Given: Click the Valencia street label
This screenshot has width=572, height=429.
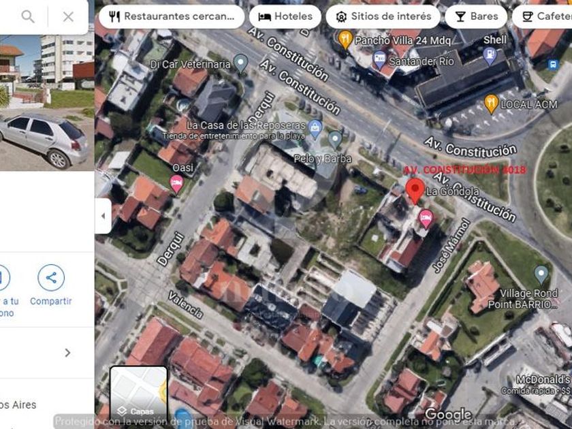Looking at the screenshot, I should [185, 304].
